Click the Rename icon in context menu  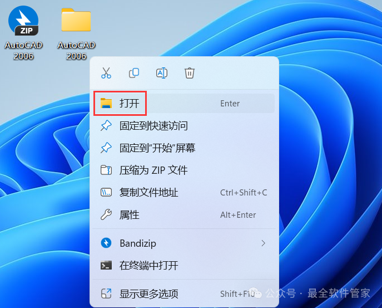click(x=162, y=73)
